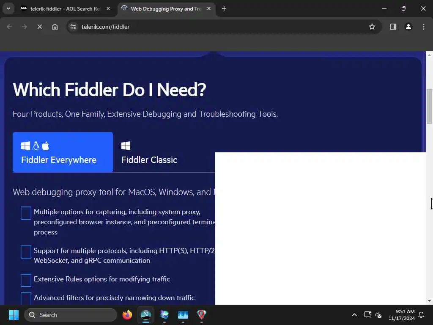Image resolution: width=433 pixels, height=325 pixels.
Task: Open the blue monitor graph taskbar icon
Action: pyautogui.click(x=183, y=315)
